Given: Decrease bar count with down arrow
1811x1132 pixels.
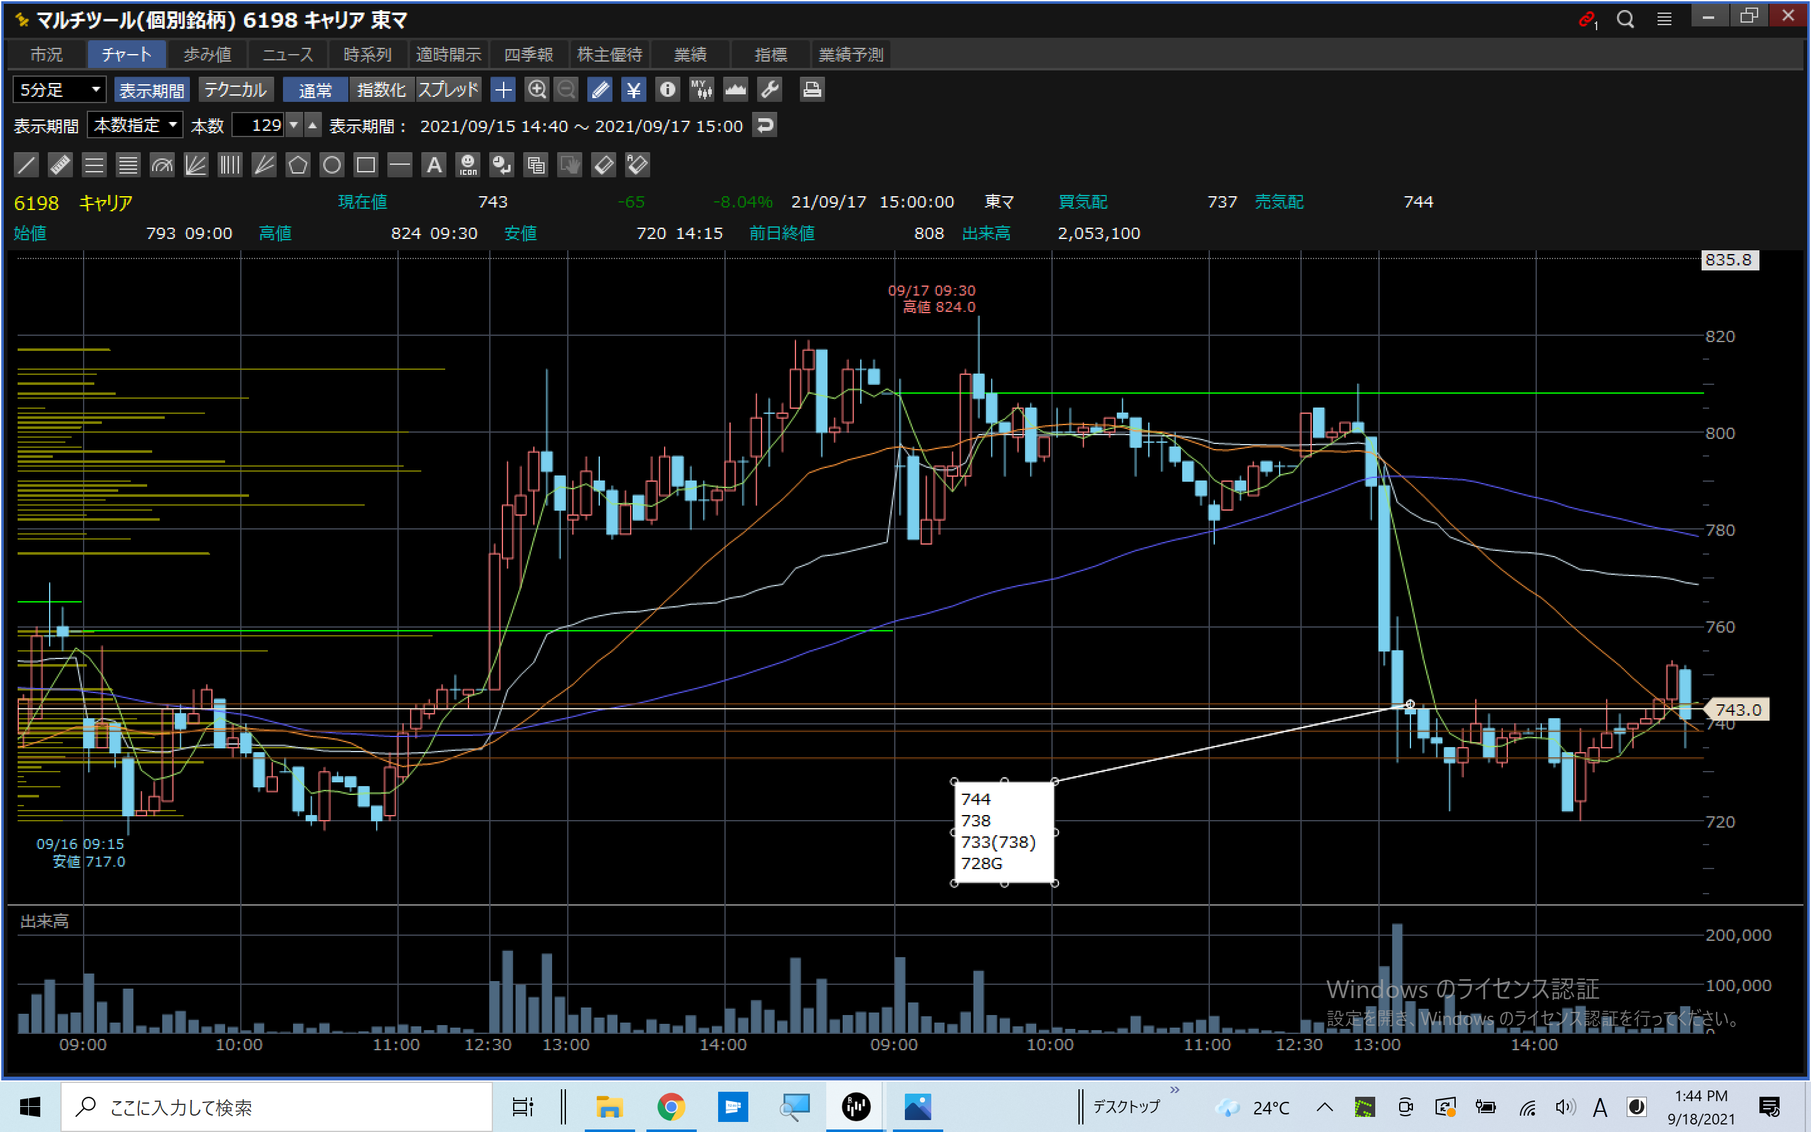Looking at the screenshot, I should (294, 125).
